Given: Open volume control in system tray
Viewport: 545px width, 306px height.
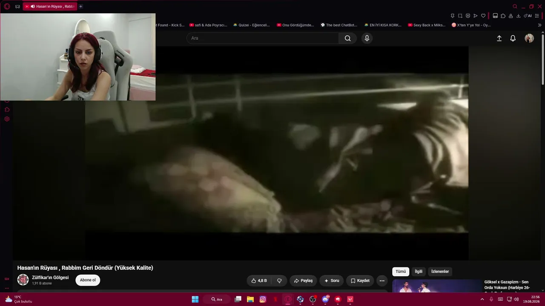Looking at the screenshot, I should [516, 299].
